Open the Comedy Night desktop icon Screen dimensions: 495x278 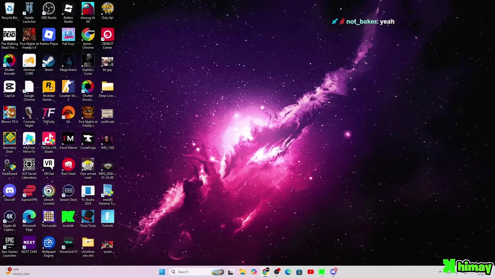(29, 116)
